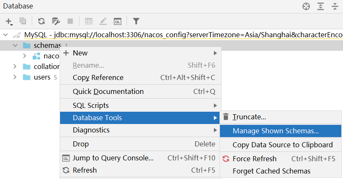Viewport: 343px width, 179px height.
Task: Select Forget Cached Schemas
Action: [x=281, y=171]
